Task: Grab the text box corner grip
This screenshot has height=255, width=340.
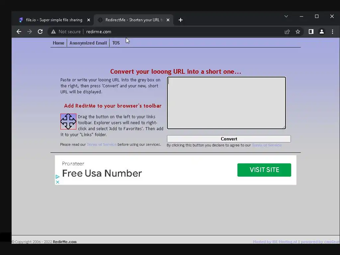Action: click(284, 127)
